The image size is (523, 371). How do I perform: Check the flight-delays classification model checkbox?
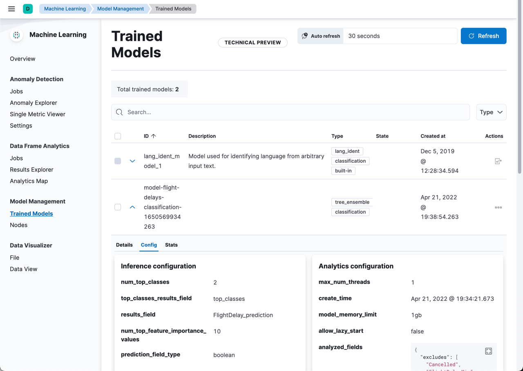coord(118,207)
